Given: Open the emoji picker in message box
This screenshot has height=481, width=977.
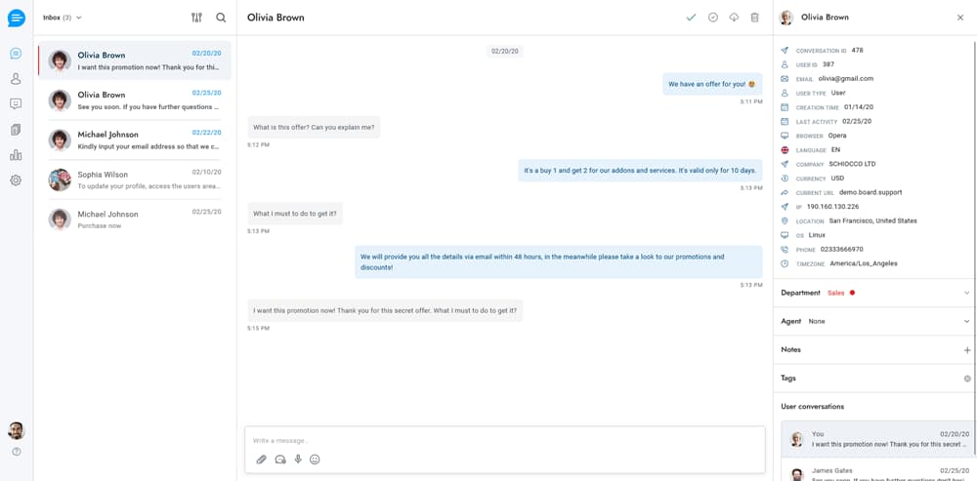Looking at the screenshot, I should coord(315,460).
